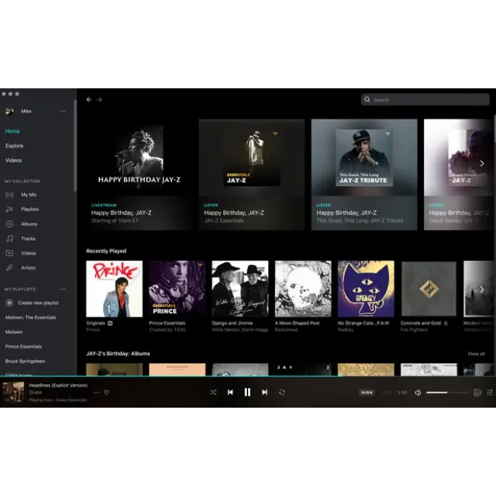Image resolution: width=496 pixels, height=496 pixels.
Task: Focus the Search input field
Action: coord(425,100)
